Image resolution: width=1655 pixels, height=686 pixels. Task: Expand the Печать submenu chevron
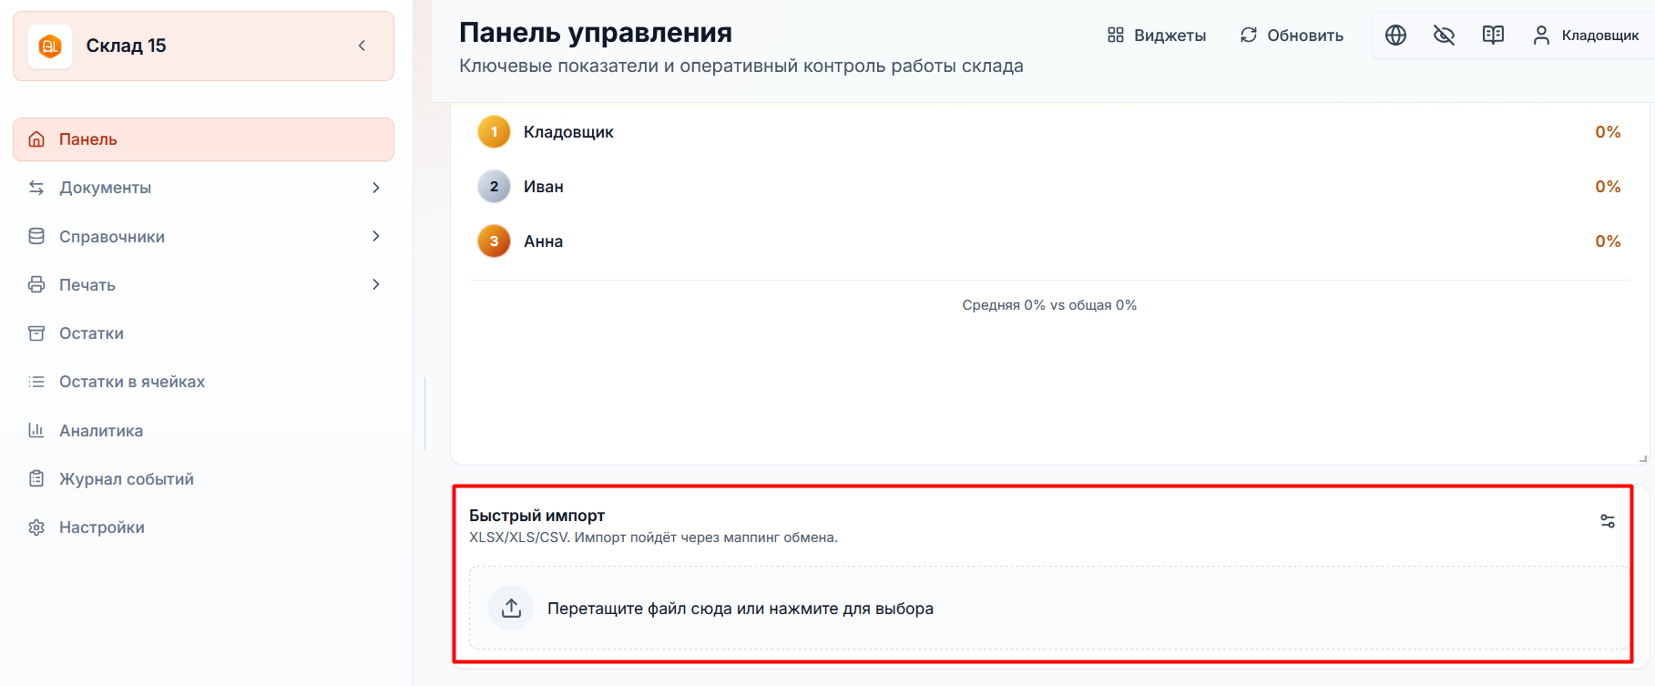point(375,284)
